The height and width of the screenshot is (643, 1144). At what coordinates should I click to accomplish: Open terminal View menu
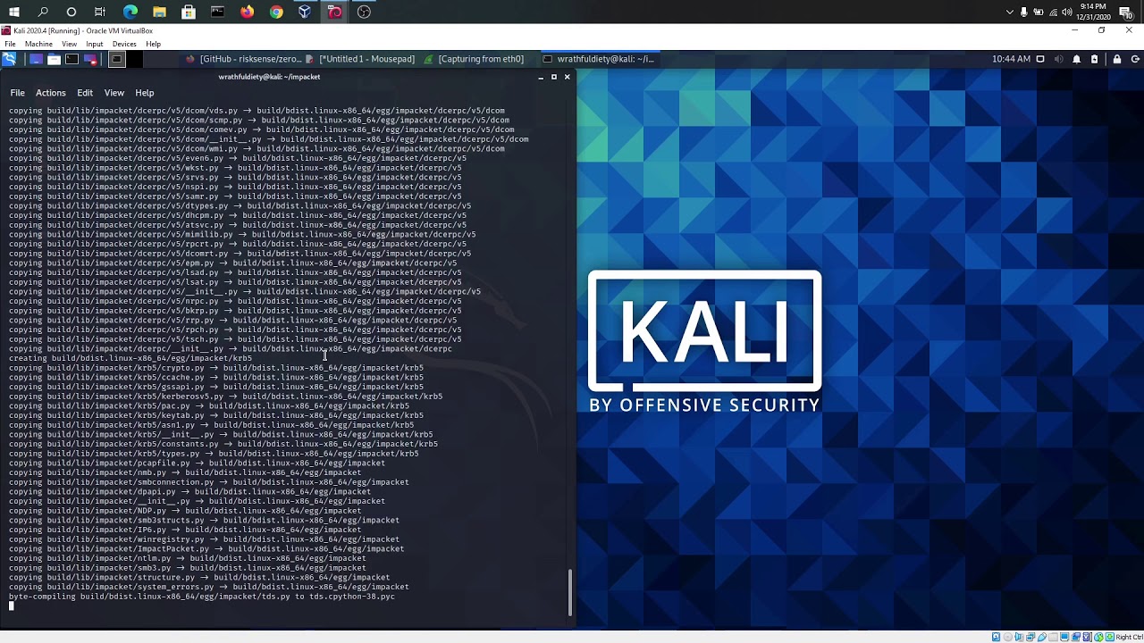(x=114, y=93)
